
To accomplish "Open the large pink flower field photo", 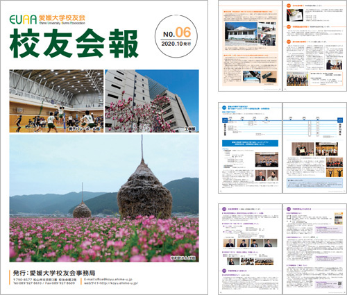I will (x=104, y=199).
